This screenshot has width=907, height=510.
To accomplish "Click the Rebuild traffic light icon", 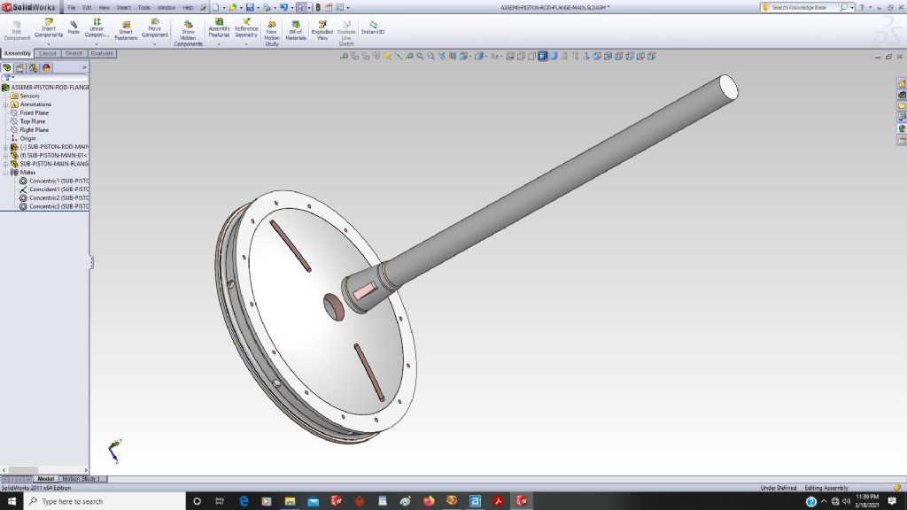I will pos(318,7).
